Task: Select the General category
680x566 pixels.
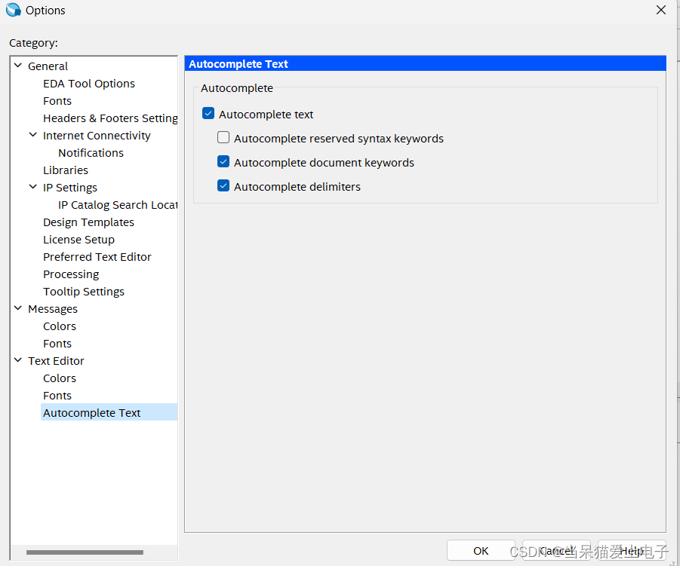Action: [x=48, y=66]
